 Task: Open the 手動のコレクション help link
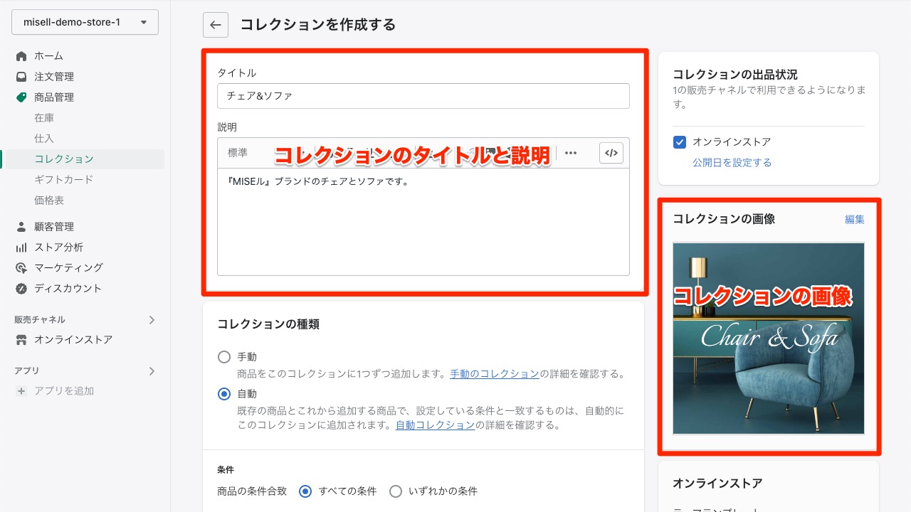tap(495, 374)
